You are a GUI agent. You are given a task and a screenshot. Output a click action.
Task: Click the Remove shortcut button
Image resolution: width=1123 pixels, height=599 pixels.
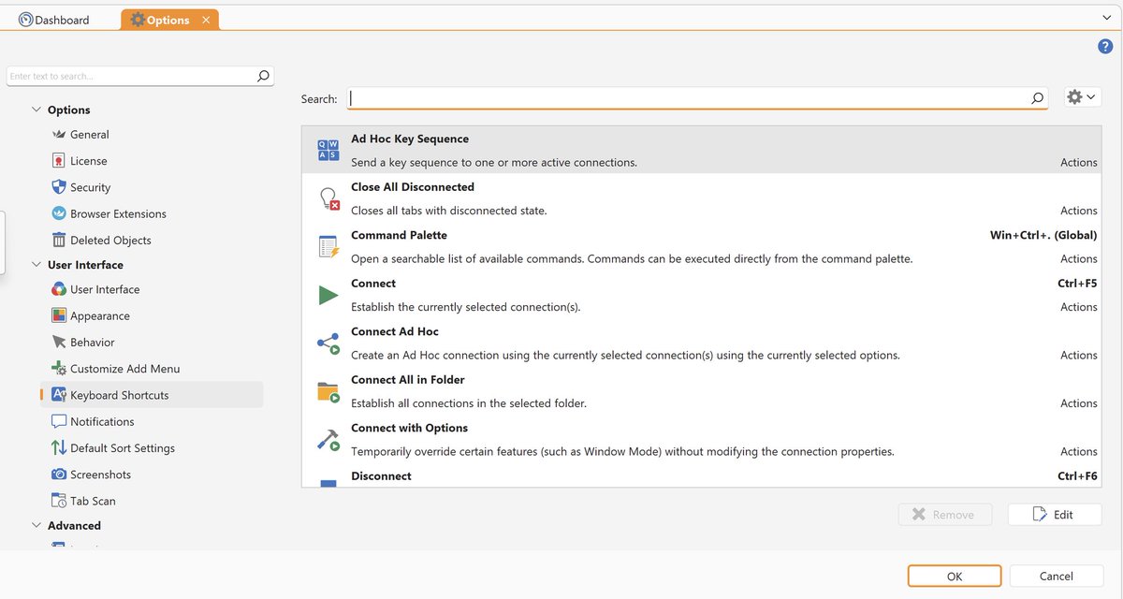(x=945, y=515)
